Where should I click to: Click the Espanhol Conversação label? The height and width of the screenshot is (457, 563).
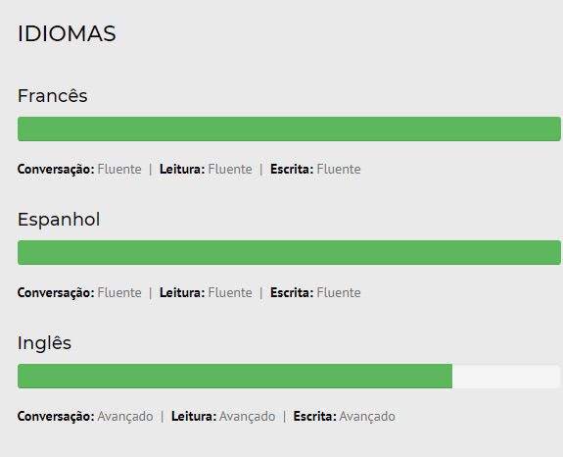click(x=56, y=293)
